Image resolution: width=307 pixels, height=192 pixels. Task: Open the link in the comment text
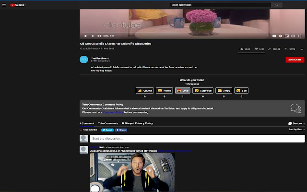(x=174, y=151)
